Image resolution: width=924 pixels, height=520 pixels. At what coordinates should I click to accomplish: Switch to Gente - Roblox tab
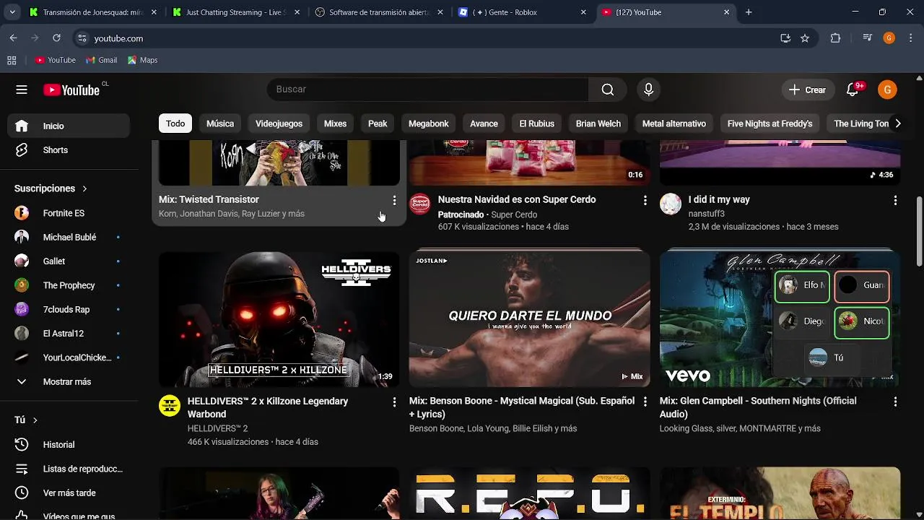(x=524, y=12)
